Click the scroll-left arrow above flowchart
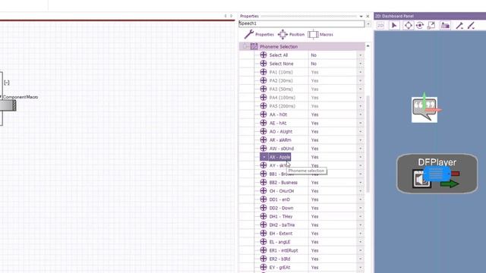The width and height of the screenshot is (486, 273). click(226, 16)
